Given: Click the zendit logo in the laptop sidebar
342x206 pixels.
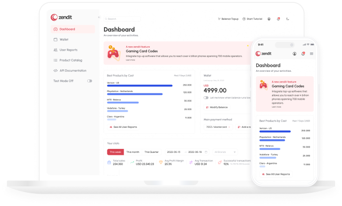Looking at the screenshot, I should [x=61, y=17].
